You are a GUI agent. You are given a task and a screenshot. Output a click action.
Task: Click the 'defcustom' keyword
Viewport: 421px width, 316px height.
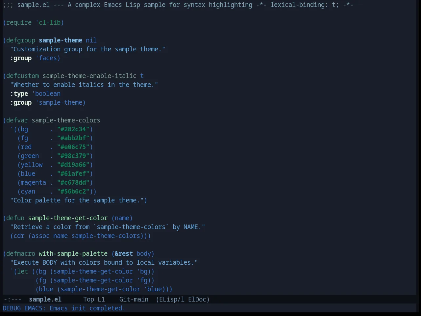pos(23,76)
